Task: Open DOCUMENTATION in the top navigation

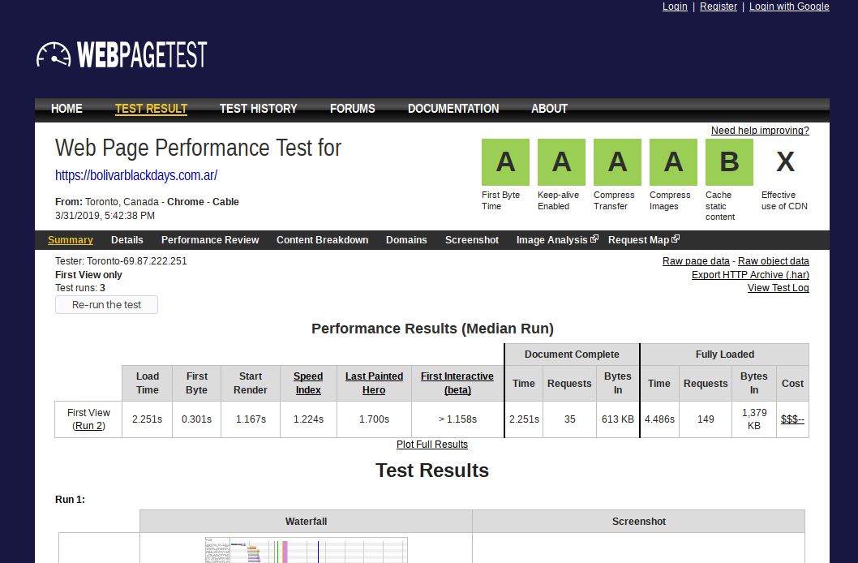Action: tap(453, 109)
